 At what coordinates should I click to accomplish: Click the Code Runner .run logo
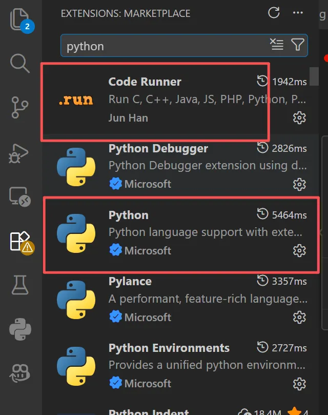click(76, 100)
